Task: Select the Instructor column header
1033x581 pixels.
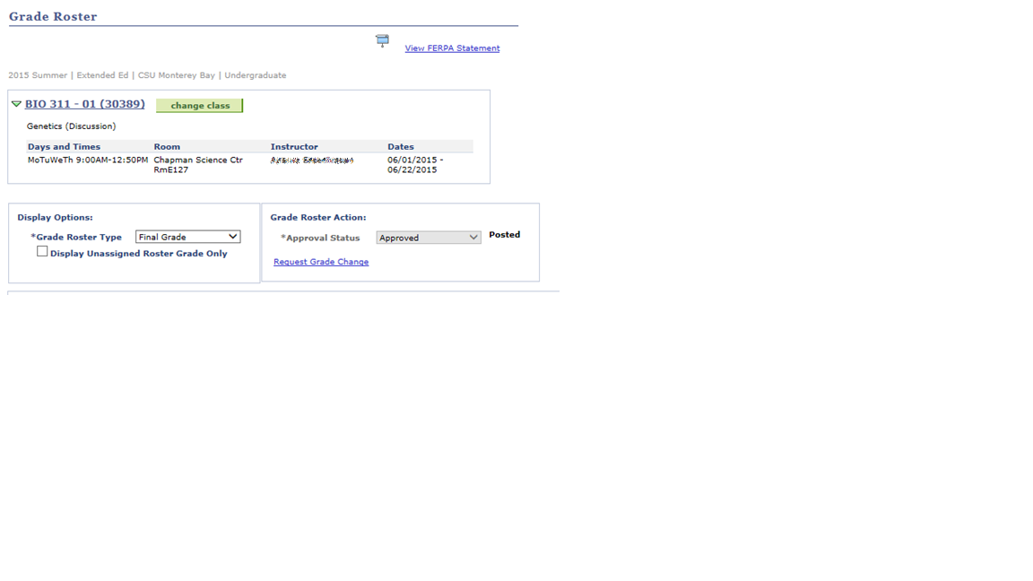Action: click(x=294, y=146)
